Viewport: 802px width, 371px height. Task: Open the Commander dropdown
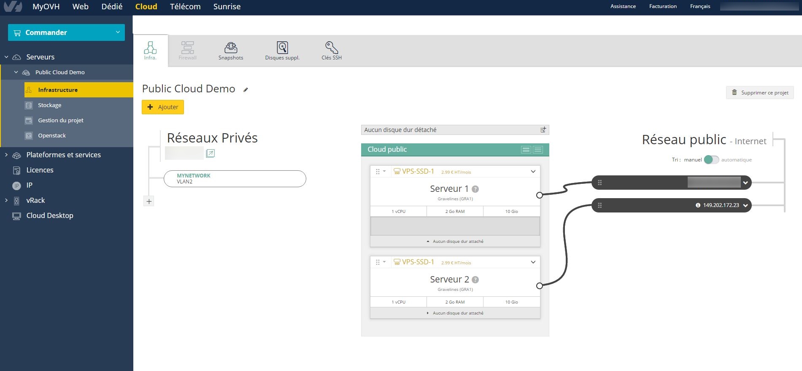tap(66, 32)
